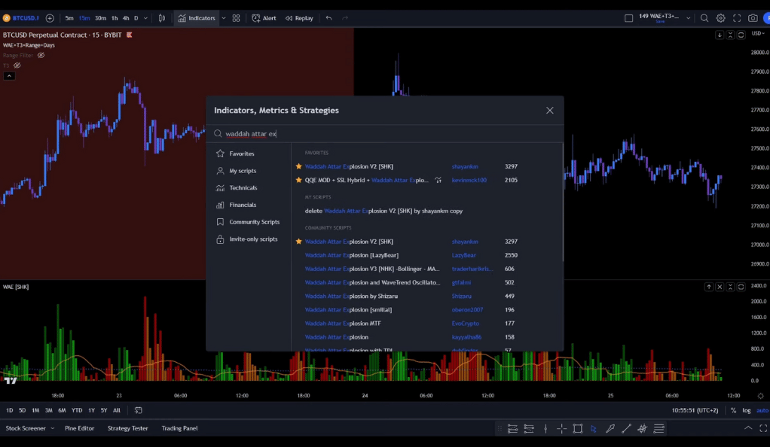Open the Indicators button in toolbar

[197, 18]
